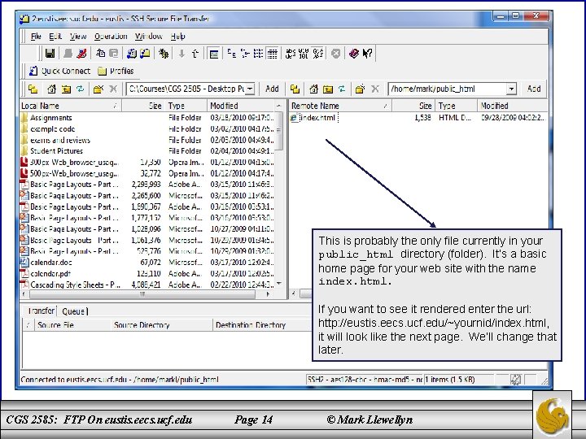This screenshot has height=439, width=586.
Task: Click Add button beside local path
Action: 272,89
